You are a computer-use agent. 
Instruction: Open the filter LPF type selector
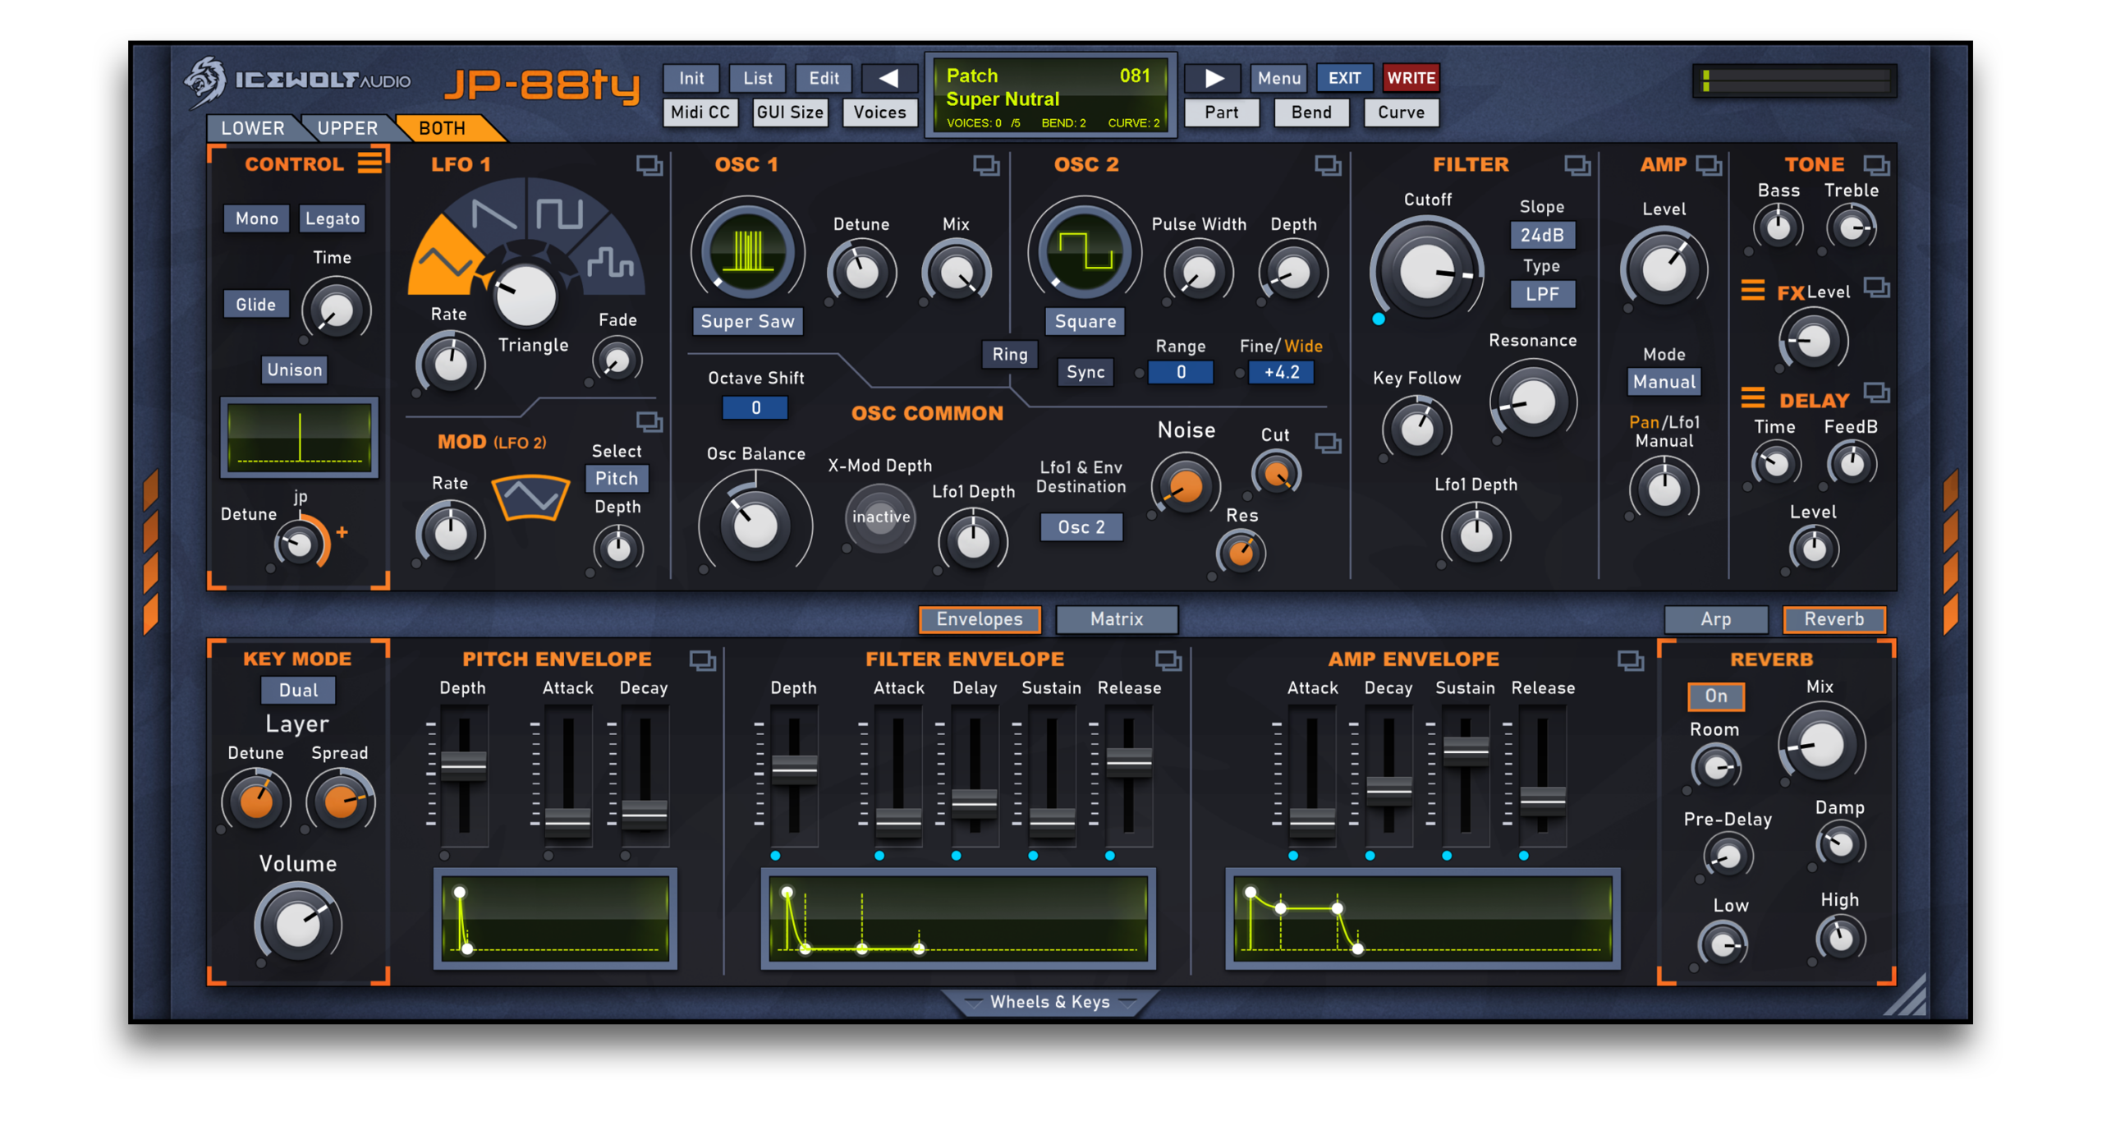1541,294
